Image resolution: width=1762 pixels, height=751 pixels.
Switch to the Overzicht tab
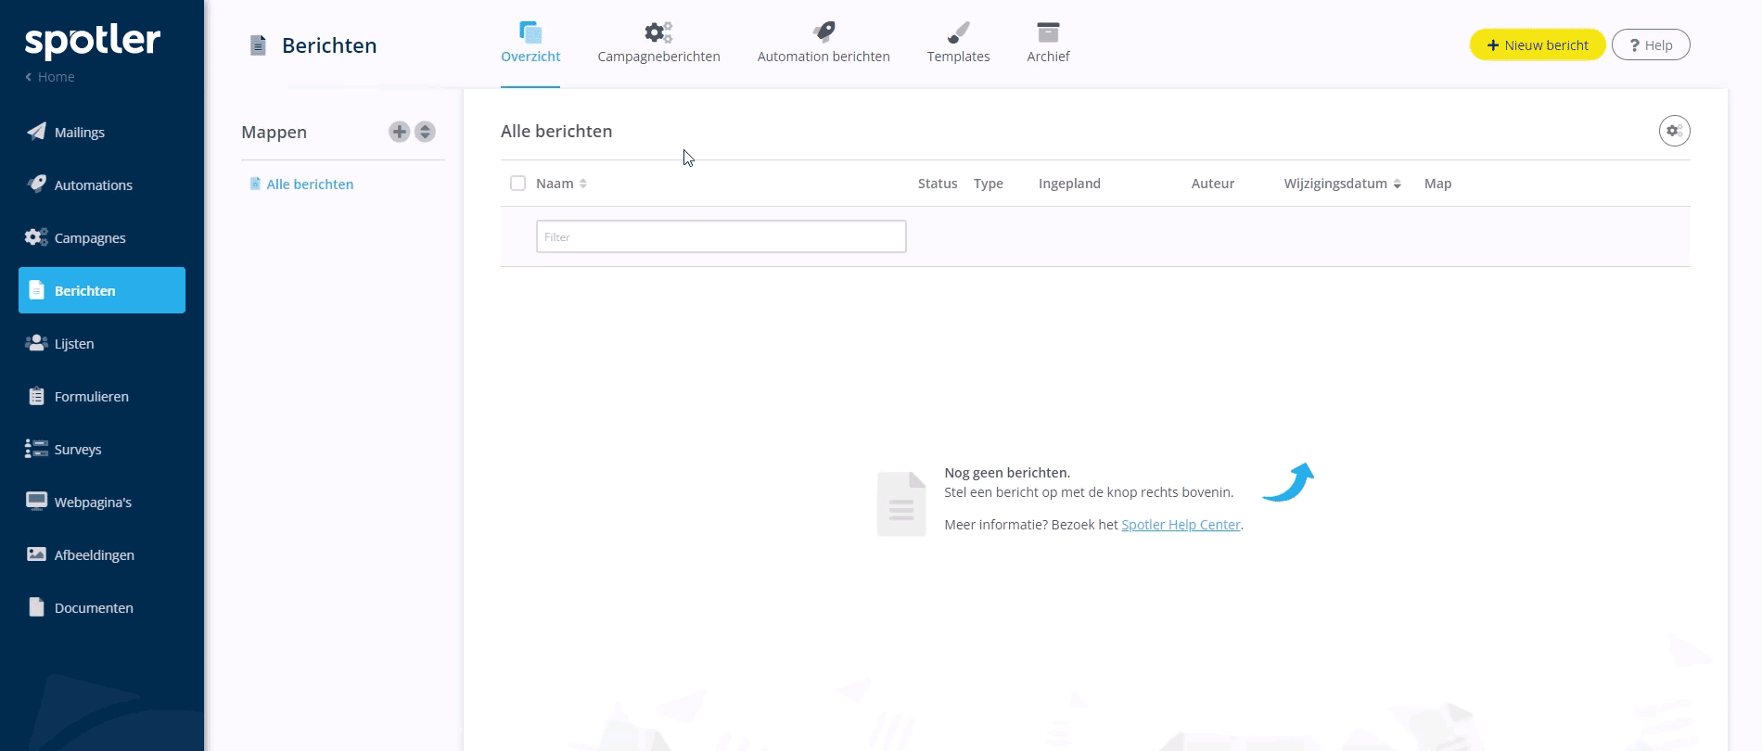tap(530, 57)
